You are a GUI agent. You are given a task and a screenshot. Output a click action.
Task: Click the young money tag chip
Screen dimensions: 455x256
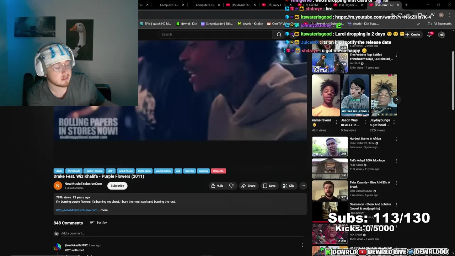click(x=164, y=171)
